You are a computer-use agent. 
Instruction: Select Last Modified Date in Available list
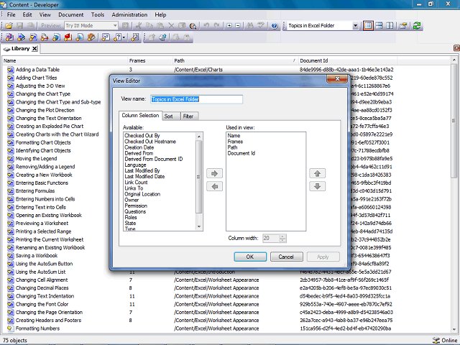click(x=144, y=176)
